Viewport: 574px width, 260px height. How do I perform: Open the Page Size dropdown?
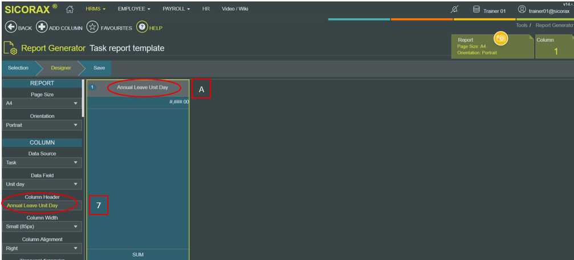click(x=42, y=104)
